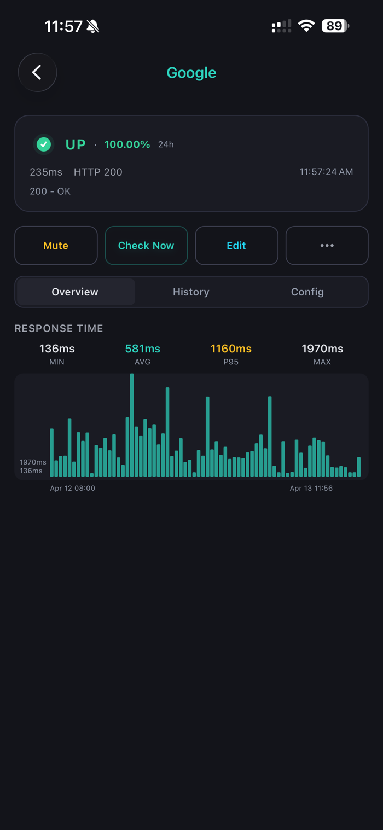Tap the Google page title
The image size is (383, 830).
click(191, 73)
